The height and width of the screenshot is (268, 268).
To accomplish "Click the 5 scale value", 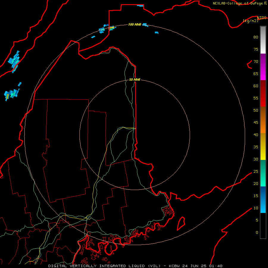I will [x=257, y=220].
